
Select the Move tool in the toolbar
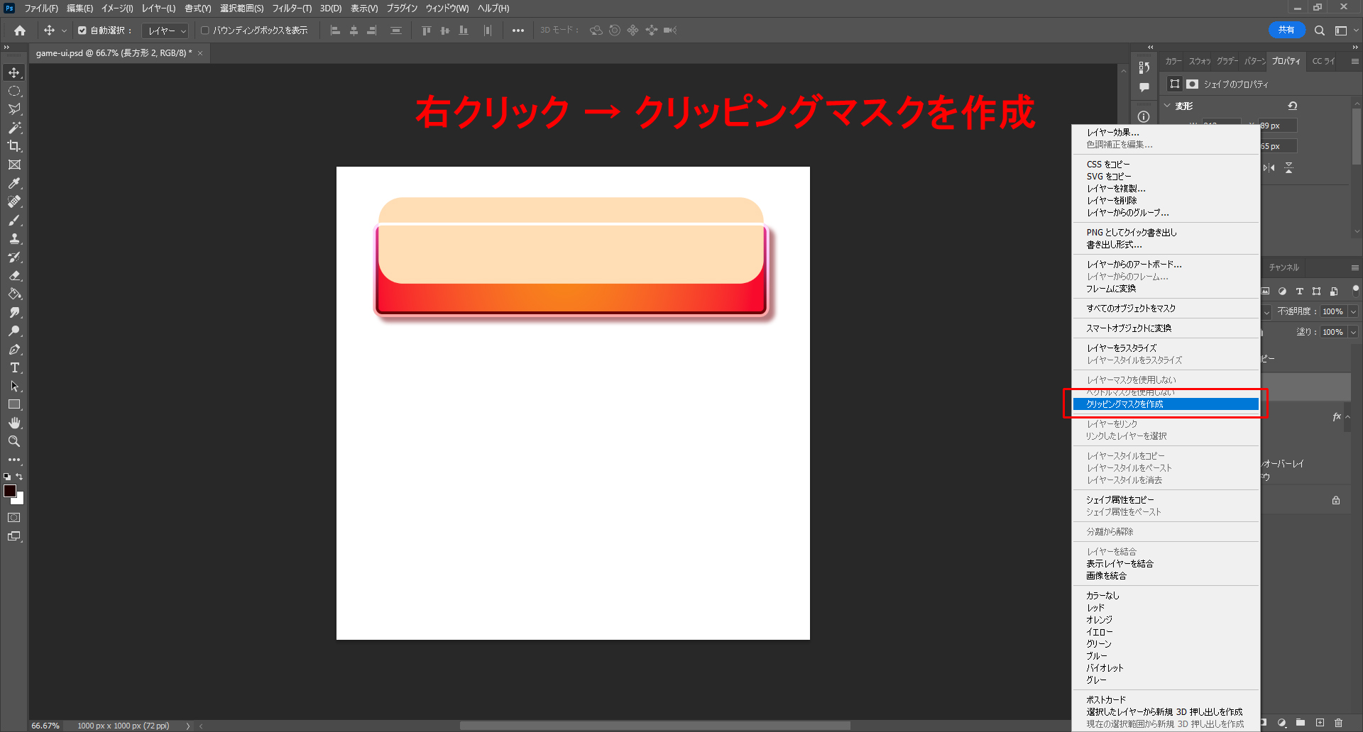(14, 73)
